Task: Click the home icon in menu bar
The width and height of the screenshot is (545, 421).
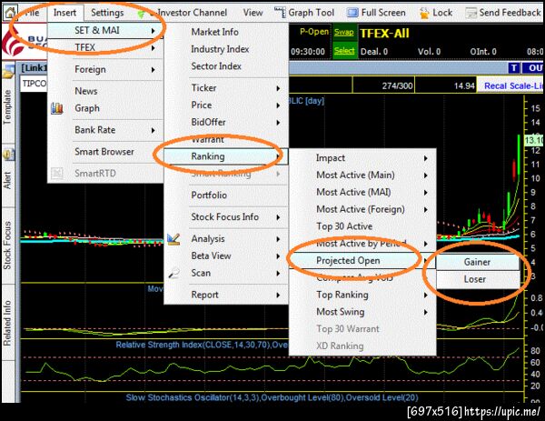Action: [x=10, y=12]
